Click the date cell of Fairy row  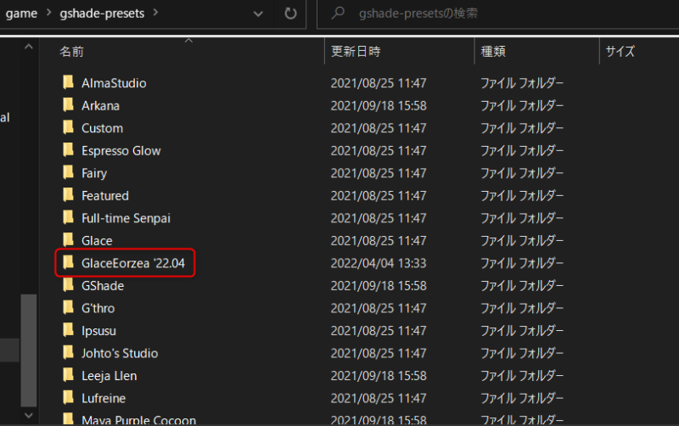point(379,173)
